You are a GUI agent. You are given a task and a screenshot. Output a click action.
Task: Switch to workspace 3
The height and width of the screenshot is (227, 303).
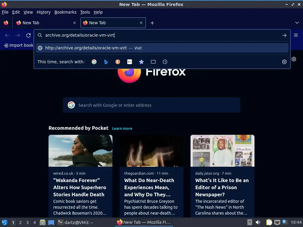coord(28,223)
